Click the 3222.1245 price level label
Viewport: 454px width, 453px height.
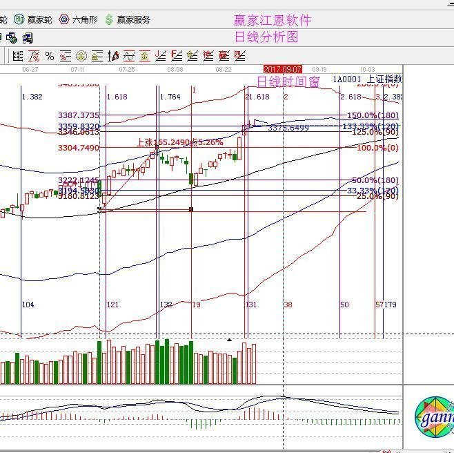(x=79, y=180)
